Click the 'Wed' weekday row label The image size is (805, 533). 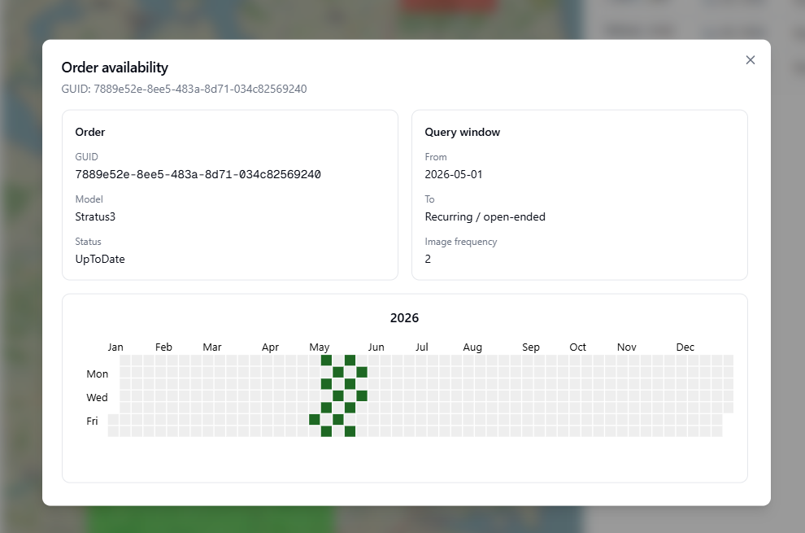97,398
